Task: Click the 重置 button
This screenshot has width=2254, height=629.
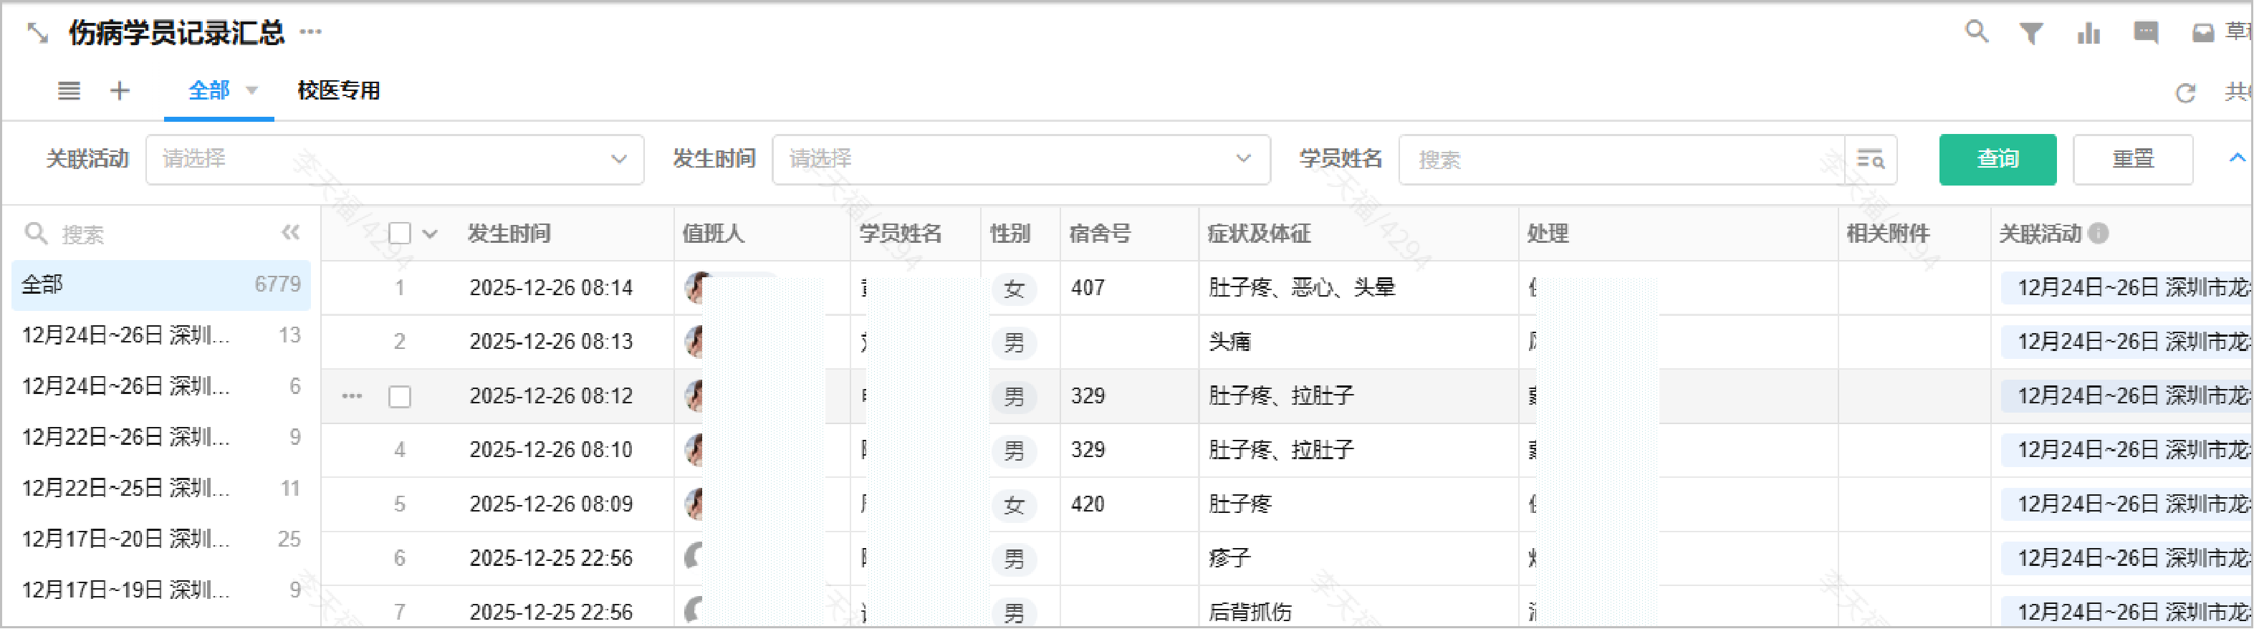Action: click(2132, 159)
